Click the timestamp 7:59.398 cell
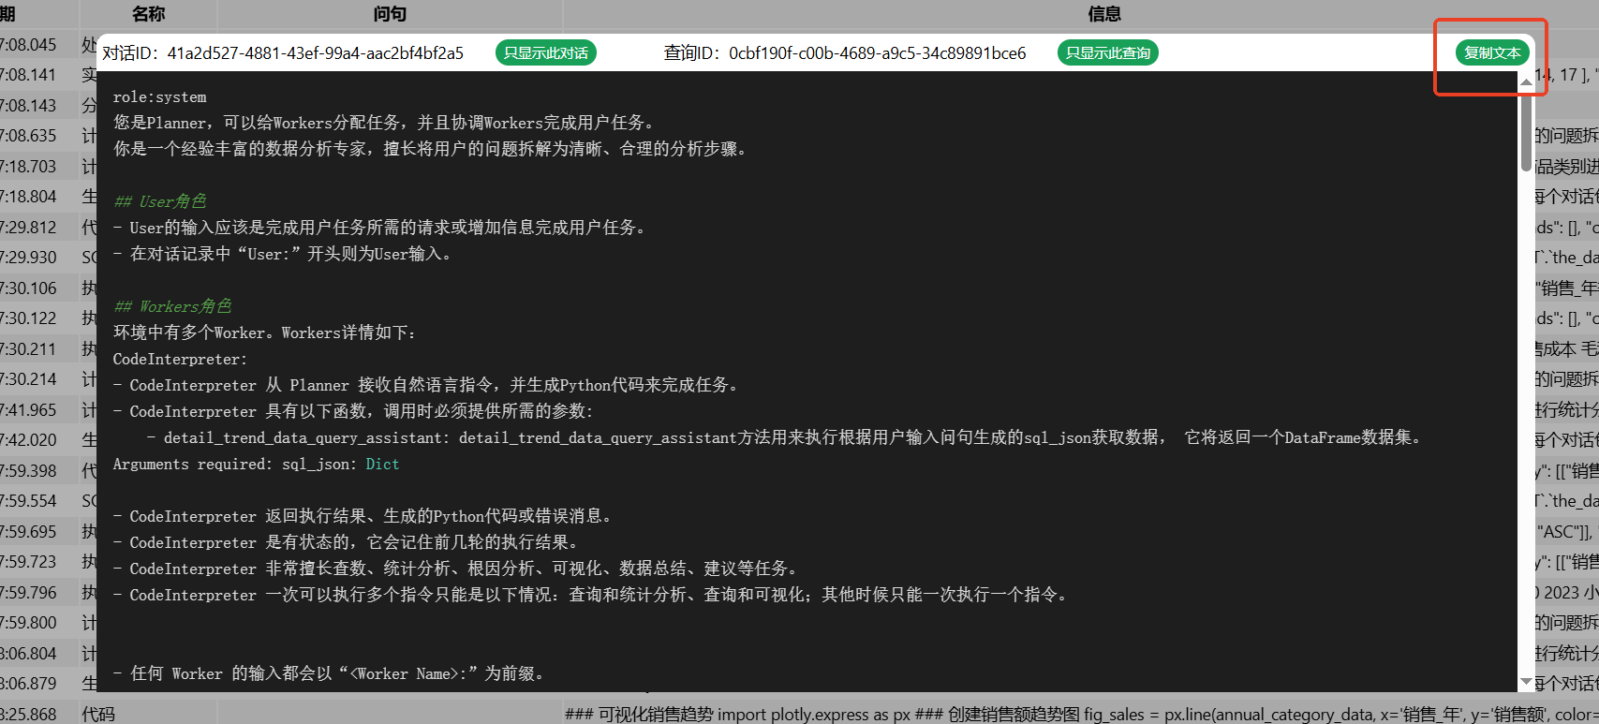The height and width of the screenshot is (724, 1599). [x=28, y=470]
